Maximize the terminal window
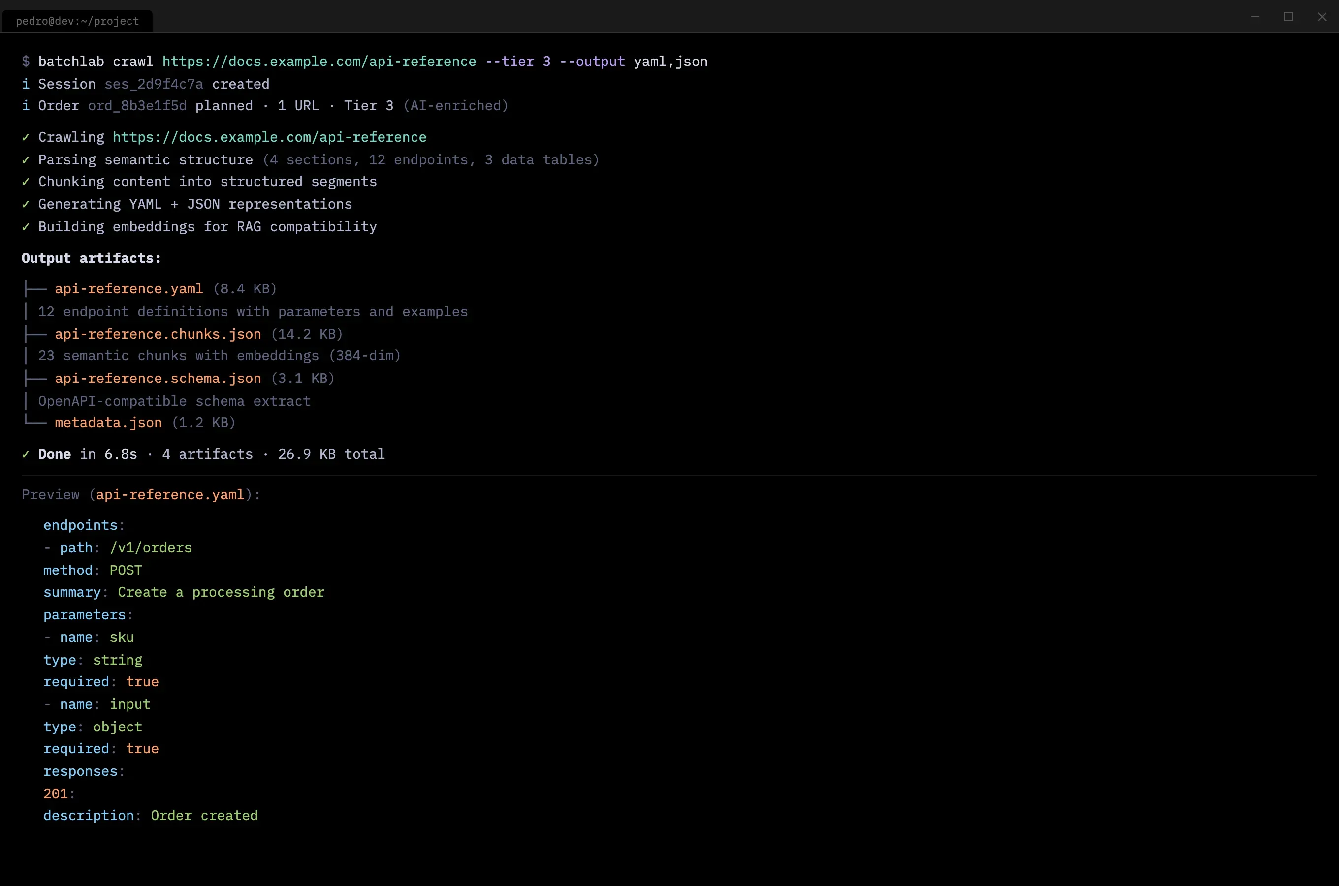This screenshot has width=1339, height=886. tap(1289, 16)
